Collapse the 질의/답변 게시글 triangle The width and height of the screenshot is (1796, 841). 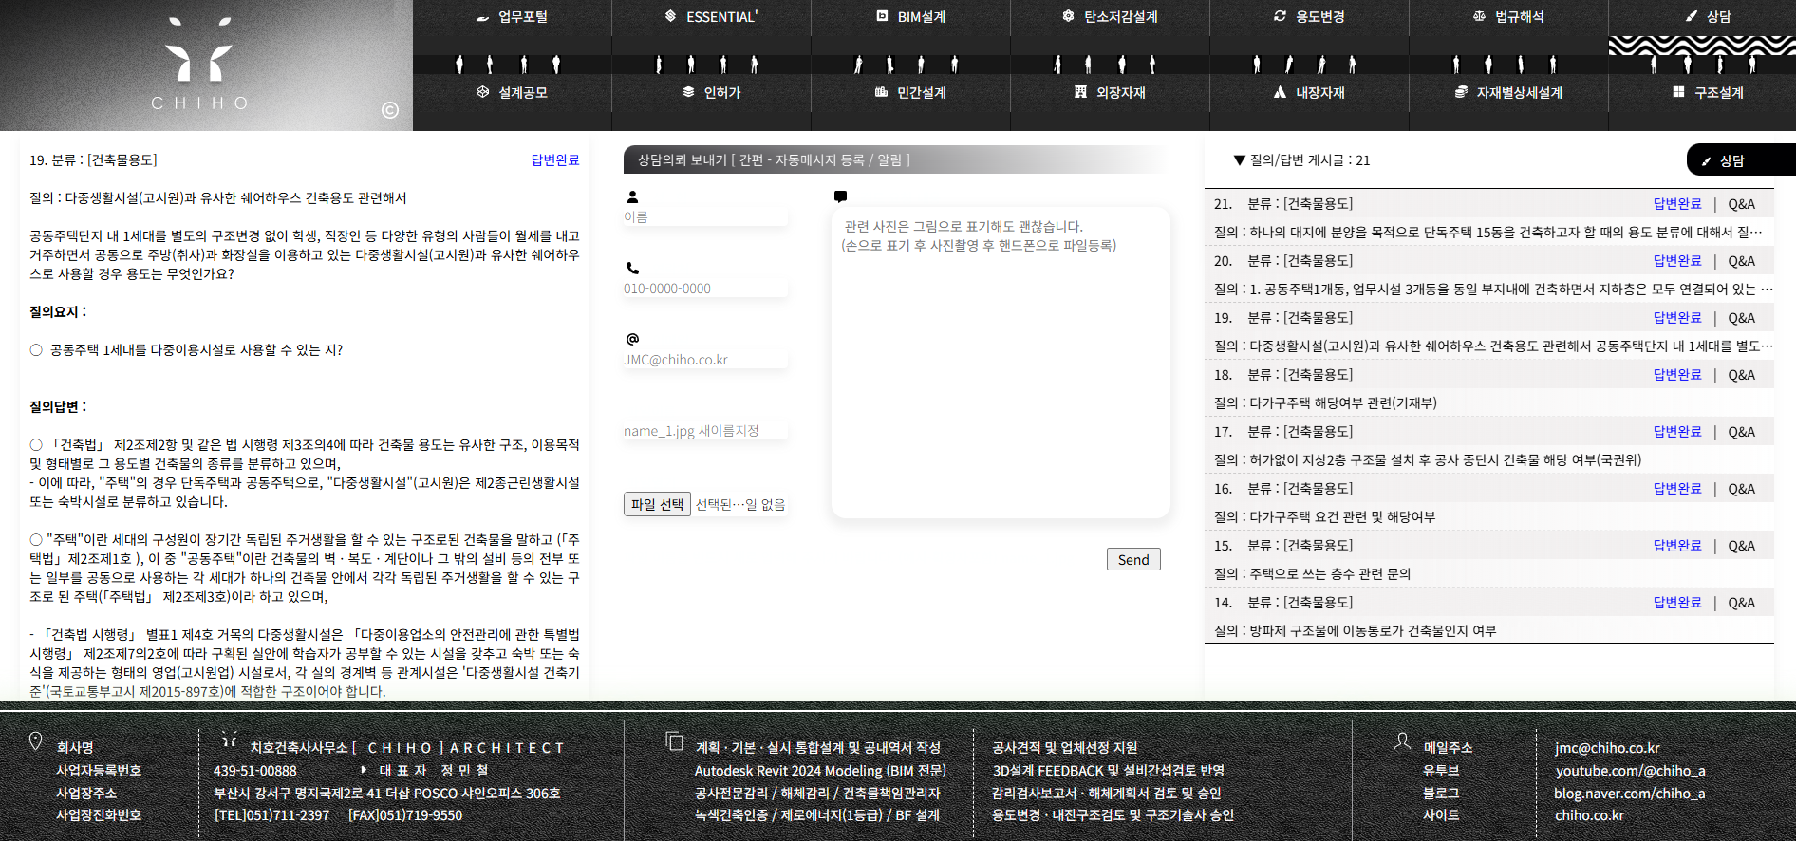tap(1239, 160)
